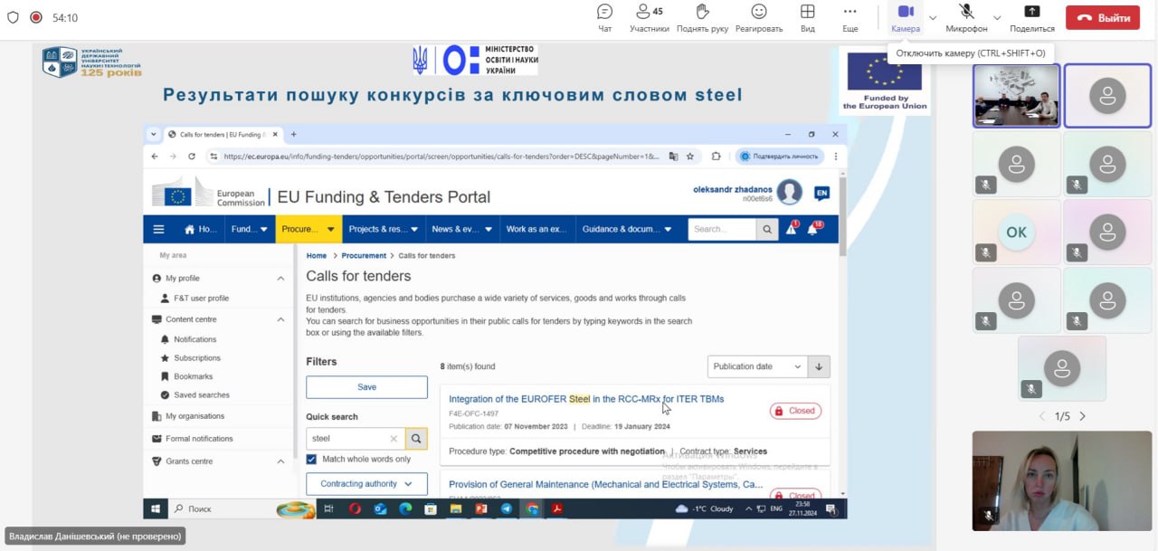1158x551 pixels.
Task: Reload the page in the browser
Action: [x=192, y=156]
